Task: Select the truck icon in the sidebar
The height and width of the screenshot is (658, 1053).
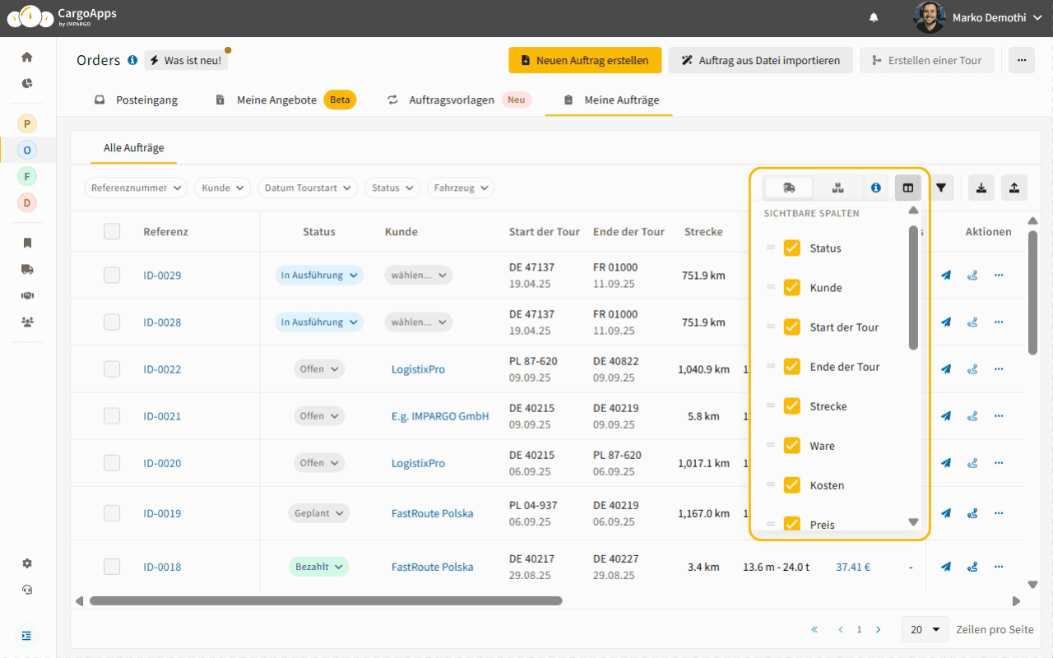Action: (26, 269)
